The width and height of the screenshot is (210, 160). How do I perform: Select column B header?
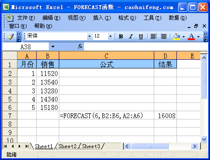(48, 56)
